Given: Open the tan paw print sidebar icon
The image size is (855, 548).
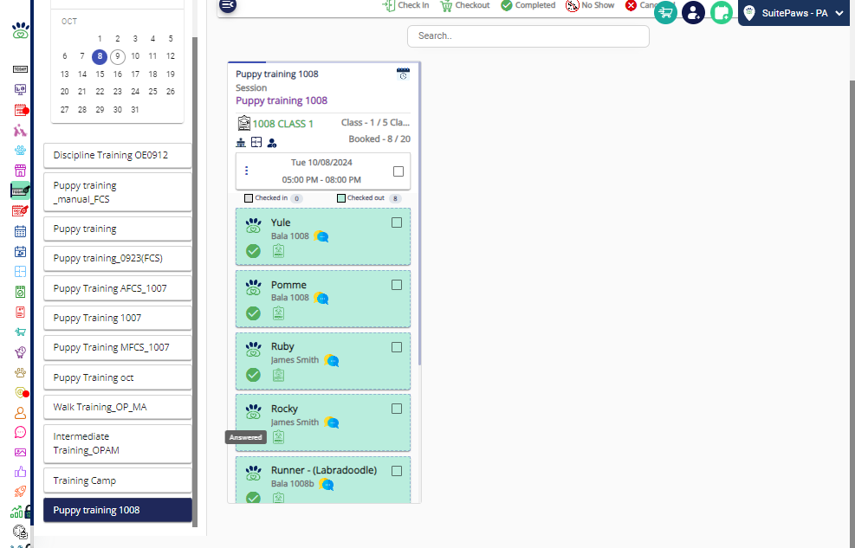Looking at the screenshot, I should [x=20, y=372].
